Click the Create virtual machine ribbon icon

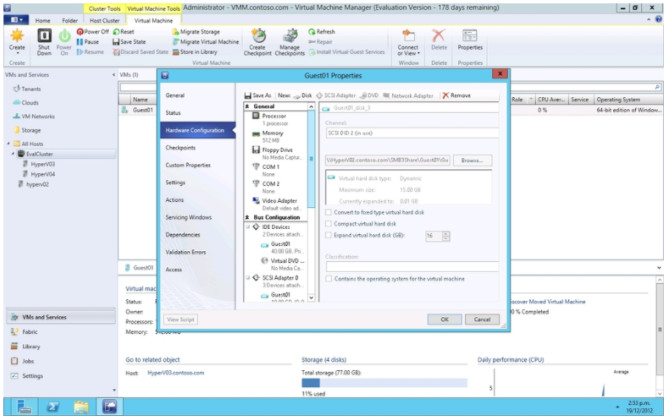[x=17, y=41]
